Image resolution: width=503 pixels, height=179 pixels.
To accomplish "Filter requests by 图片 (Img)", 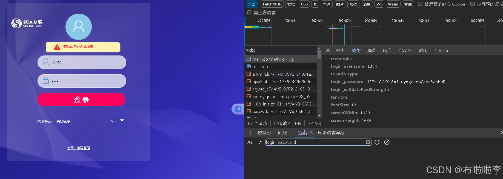I will click(340, 4).
